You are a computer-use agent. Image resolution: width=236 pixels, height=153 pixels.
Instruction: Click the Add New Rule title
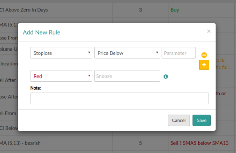(x=42, y=32)
